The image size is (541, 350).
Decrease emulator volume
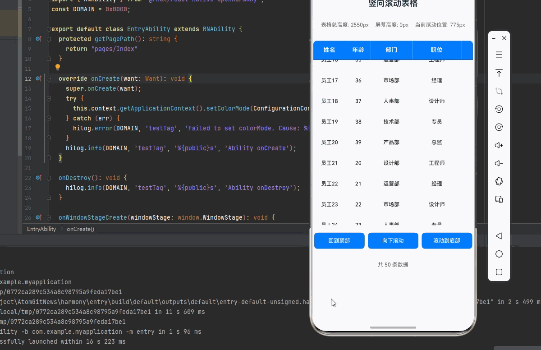(499, 163)
